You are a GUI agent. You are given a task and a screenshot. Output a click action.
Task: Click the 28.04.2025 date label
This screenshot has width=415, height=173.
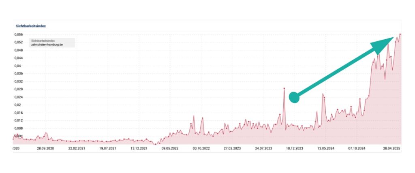(x=391, y=149)
